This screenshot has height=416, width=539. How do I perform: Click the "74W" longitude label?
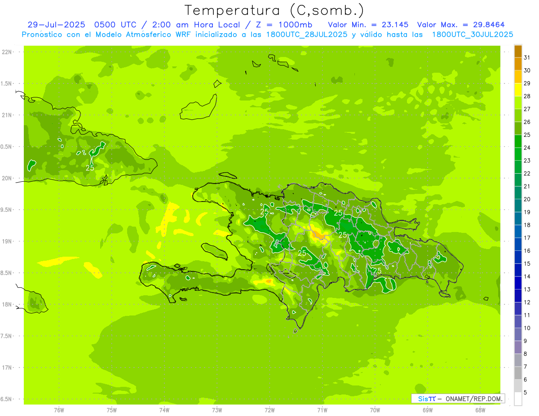[164, 410]
